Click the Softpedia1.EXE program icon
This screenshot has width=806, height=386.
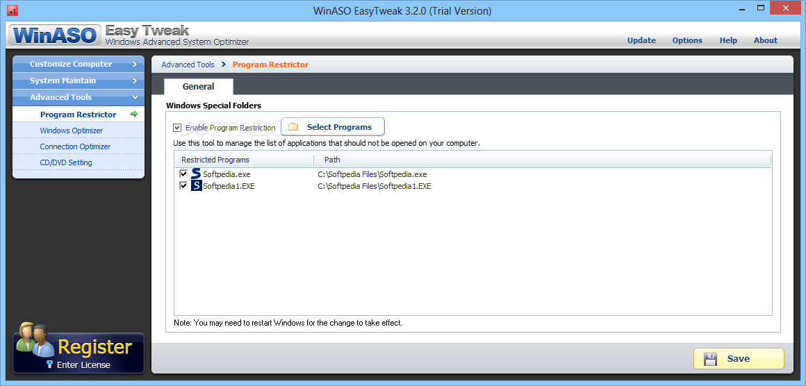pyautogui.click(x=197, y=186)
